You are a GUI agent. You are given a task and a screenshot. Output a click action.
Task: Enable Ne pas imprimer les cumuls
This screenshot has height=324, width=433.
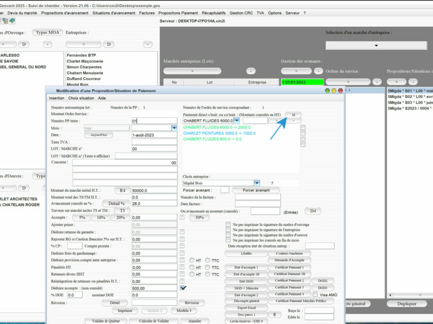(228, 240)
